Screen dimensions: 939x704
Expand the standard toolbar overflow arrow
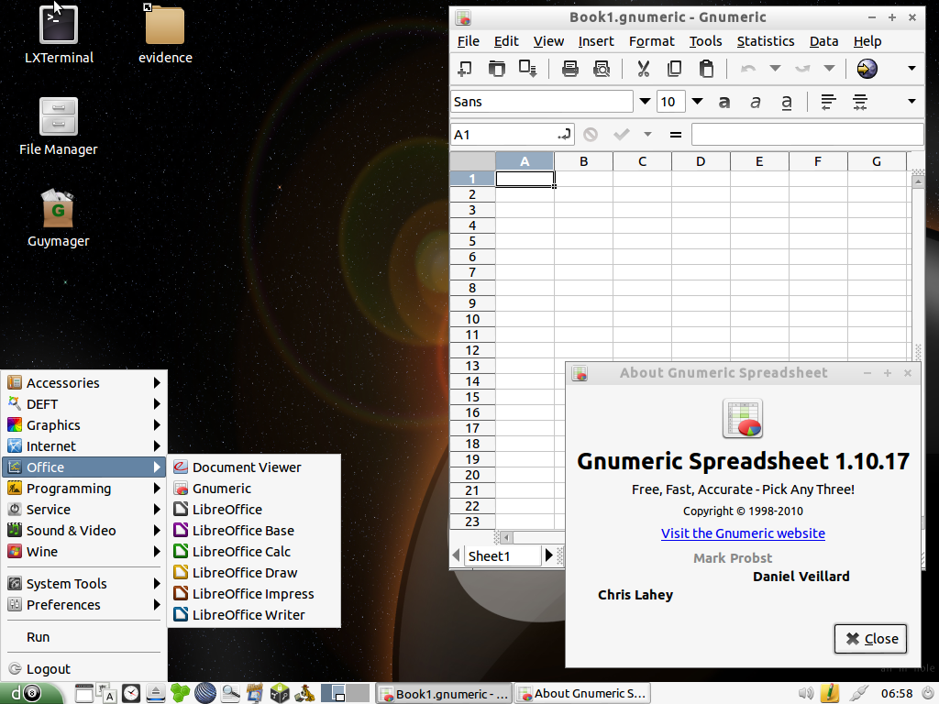[x=911, y=68]
